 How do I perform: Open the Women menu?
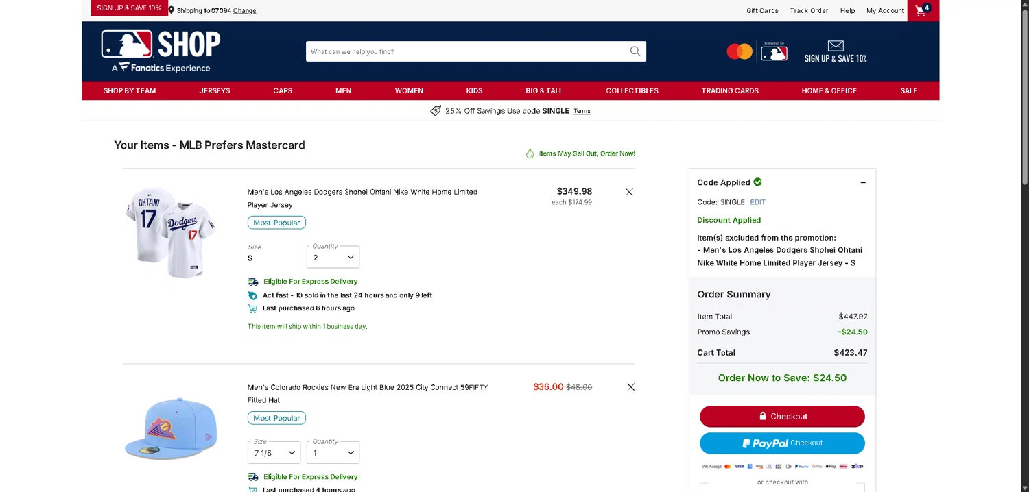point(409,90)
